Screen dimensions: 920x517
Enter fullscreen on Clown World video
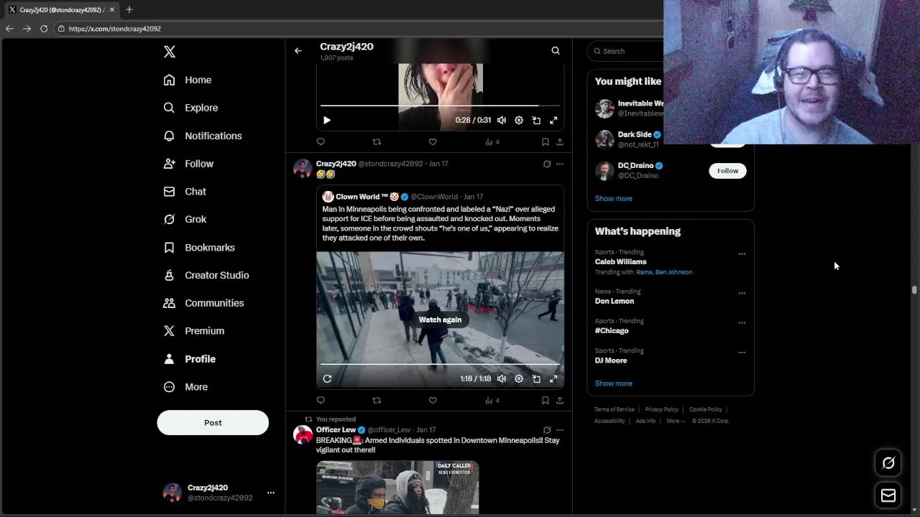pos(553,379)
